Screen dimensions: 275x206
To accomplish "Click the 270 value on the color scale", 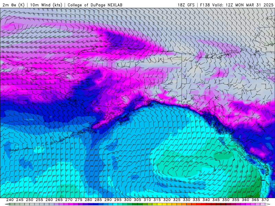I will click(x=69, y=200).
